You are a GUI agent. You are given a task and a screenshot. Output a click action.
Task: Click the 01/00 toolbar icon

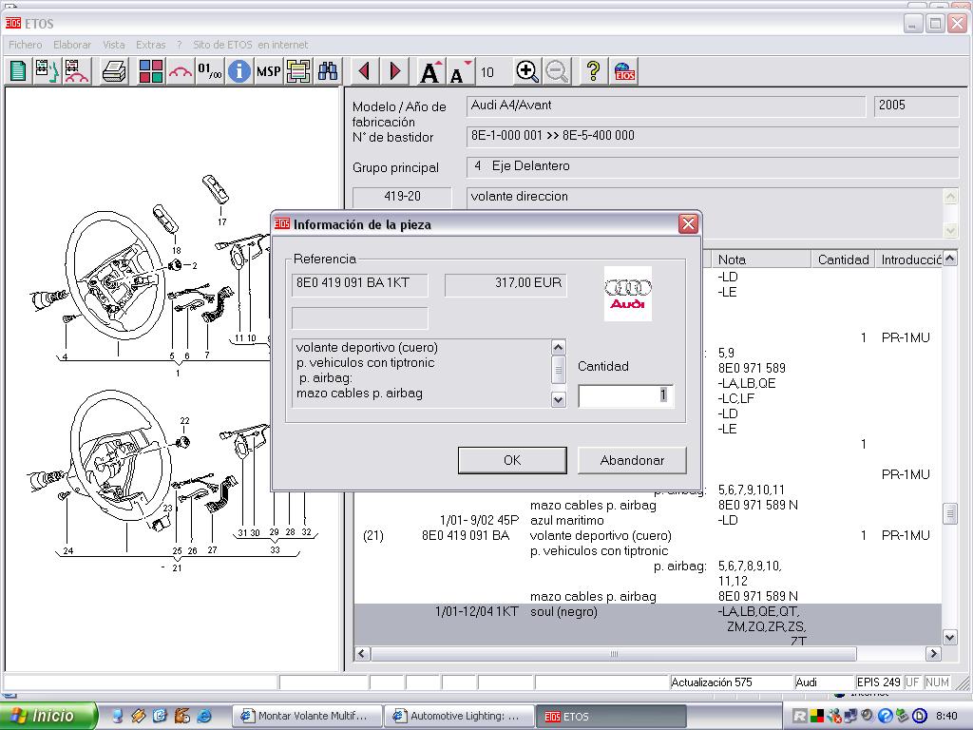[210, 71]
